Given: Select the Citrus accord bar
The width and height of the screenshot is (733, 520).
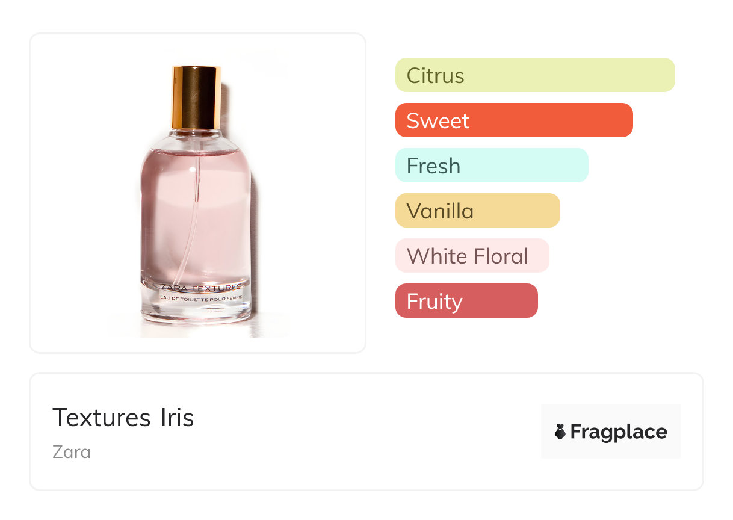Looking at the screenshot, I should pos(534,75).
